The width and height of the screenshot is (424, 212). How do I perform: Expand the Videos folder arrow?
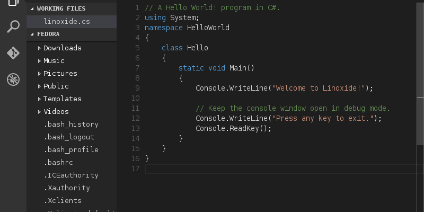[39, 112]
